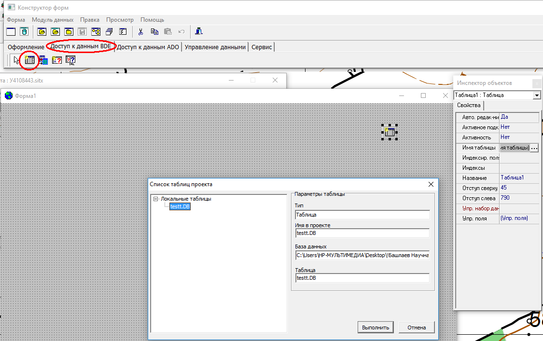Select the Индексир. поля property row
This screenshot has width=543, height=341.
click(x=498, y=158)
